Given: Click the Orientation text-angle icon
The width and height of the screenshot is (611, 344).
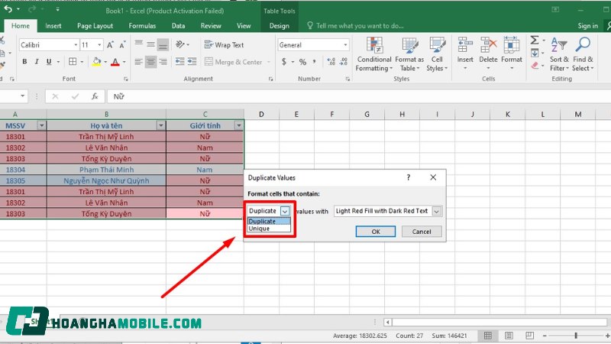Looking at the screenshot, I should pyautogui.click(x=180, y=44).
